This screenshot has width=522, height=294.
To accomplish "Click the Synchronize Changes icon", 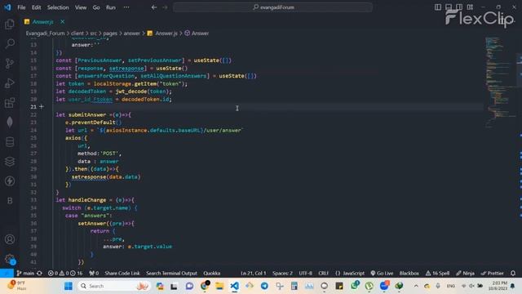I will point(40,273).
